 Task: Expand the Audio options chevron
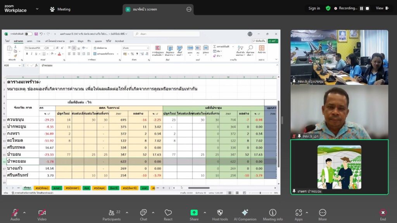[x=24, y=213]
